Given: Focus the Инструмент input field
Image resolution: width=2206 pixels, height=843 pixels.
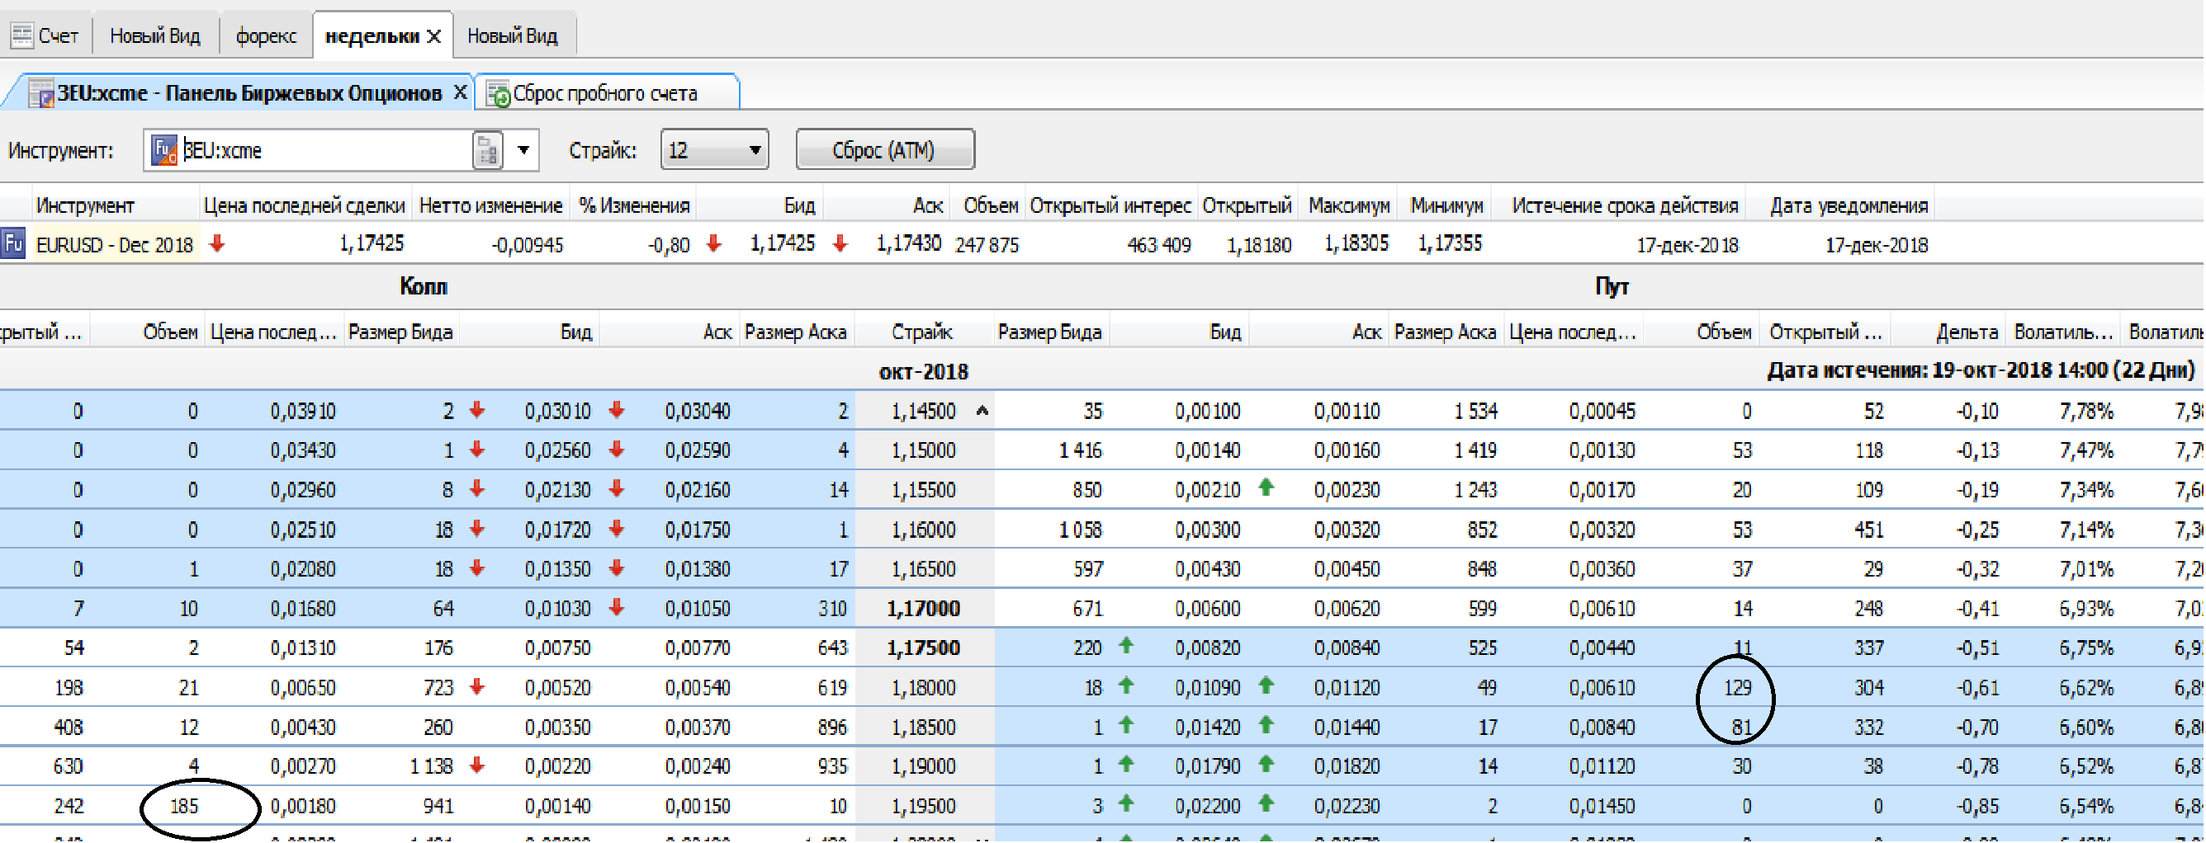Looking at the screenshot, I should point(325,151).
